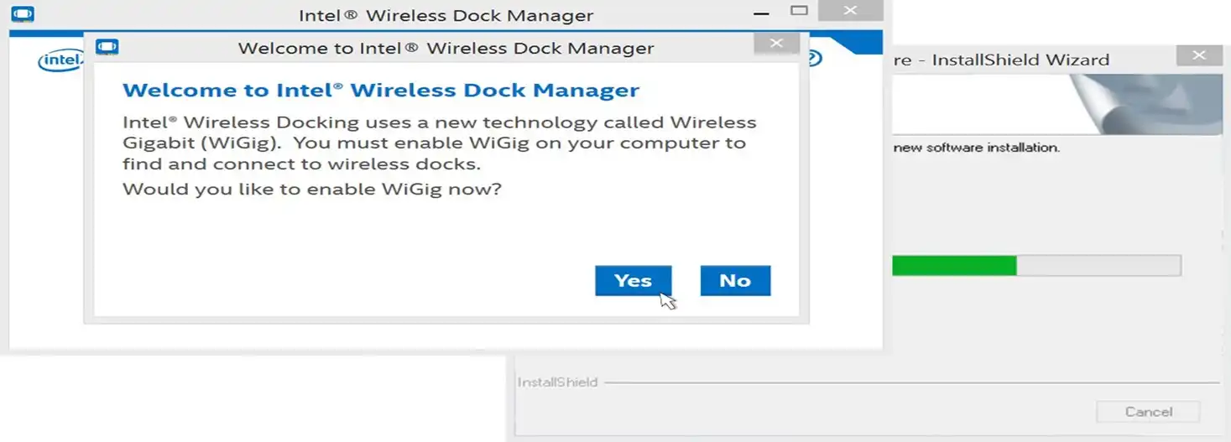The width and height of the screenshot is (1231, 442).
Task: Maximize the Intel Wireless Dock Manager window
Action: tap(800, 11)
